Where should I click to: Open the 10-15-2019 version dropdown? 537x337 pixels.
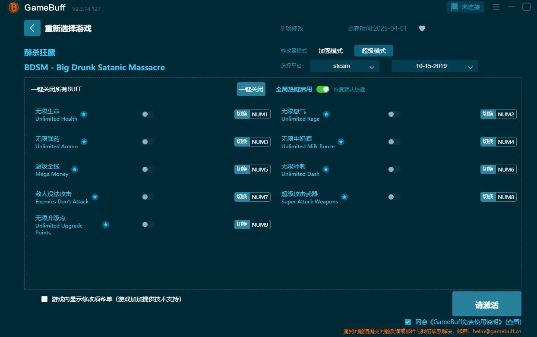coord(434,66)
